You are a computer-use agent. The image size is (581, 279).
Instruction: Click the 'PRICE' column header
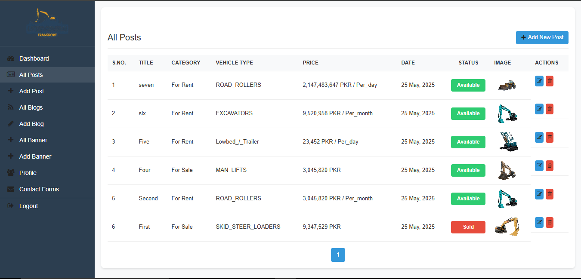pos(311,63)
